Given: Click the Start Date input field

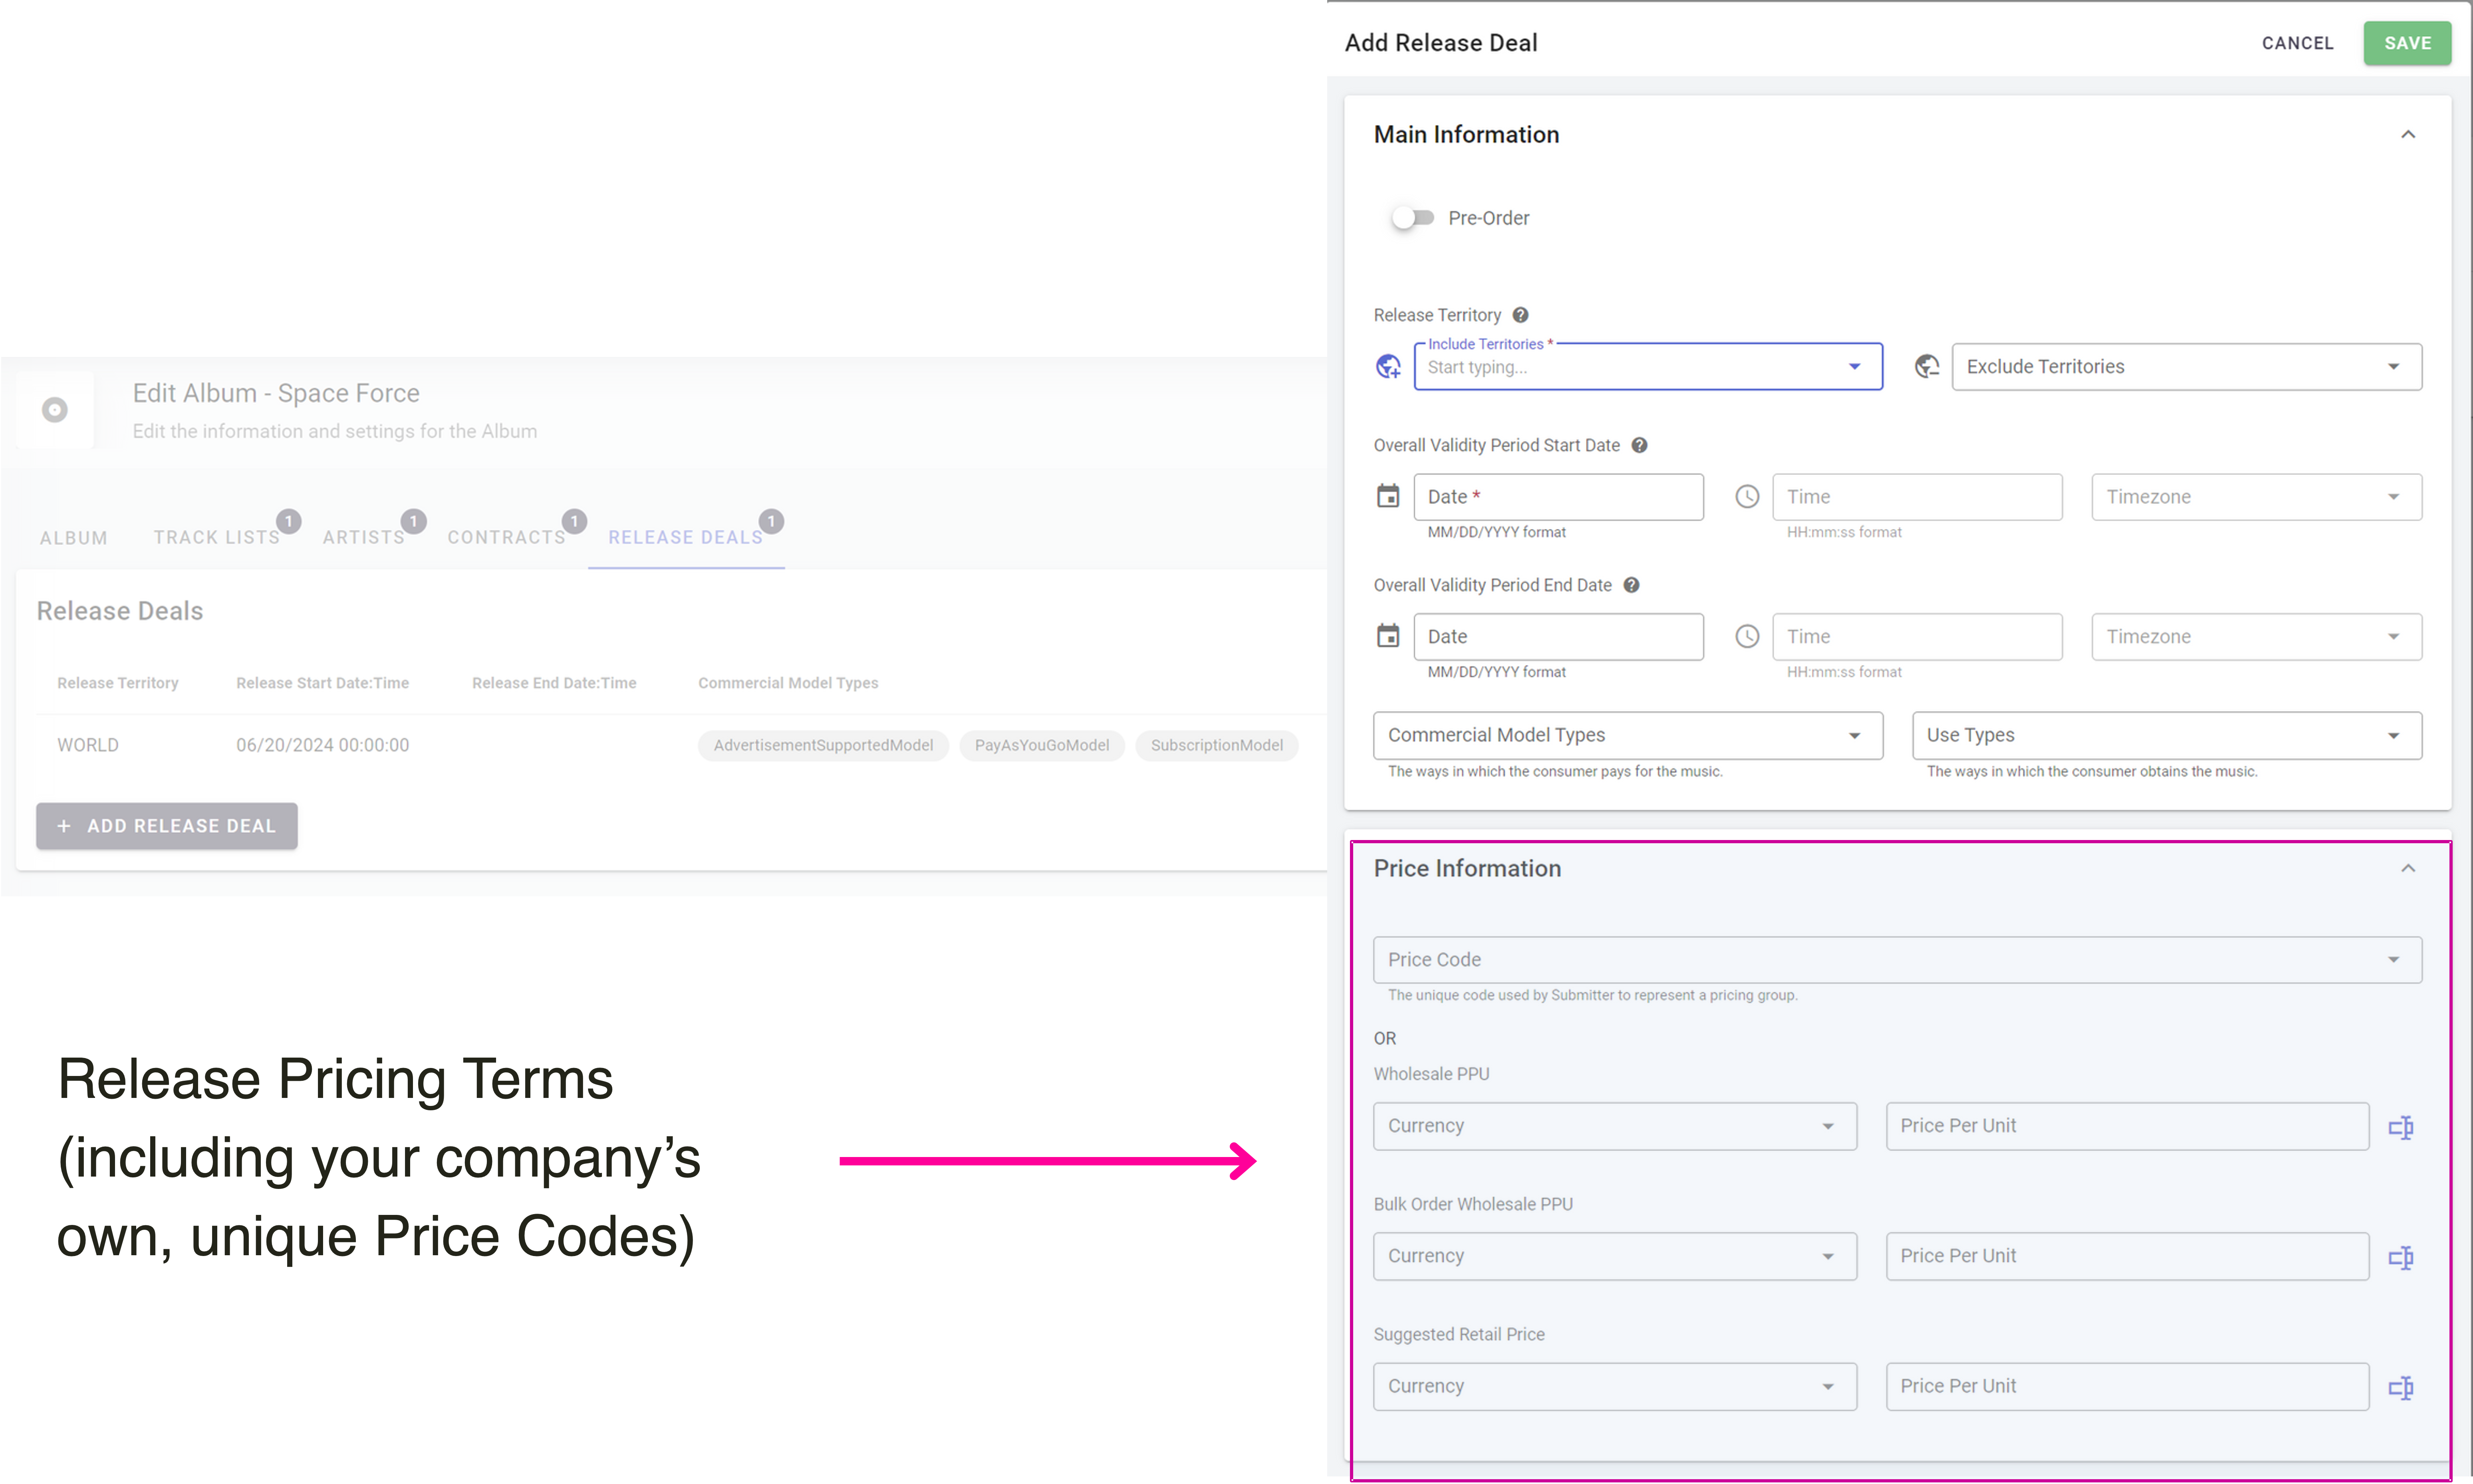Looking at the screenshot, I should pyautogui.click(x=1558, y=497).
